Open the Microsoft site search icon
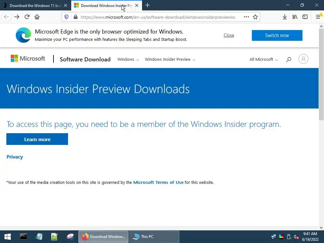The width and height of the screenshot is (324, 243). (289, 59)
